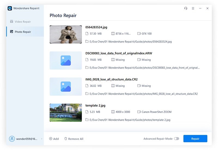Click the Wondershare Repairit logo icon
The height and width of the screenshot is (150, 218).
(10, 8)
